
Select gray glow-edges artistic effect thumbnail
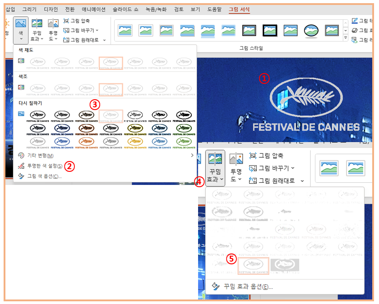pyautogui.click(x=285, y=265)
